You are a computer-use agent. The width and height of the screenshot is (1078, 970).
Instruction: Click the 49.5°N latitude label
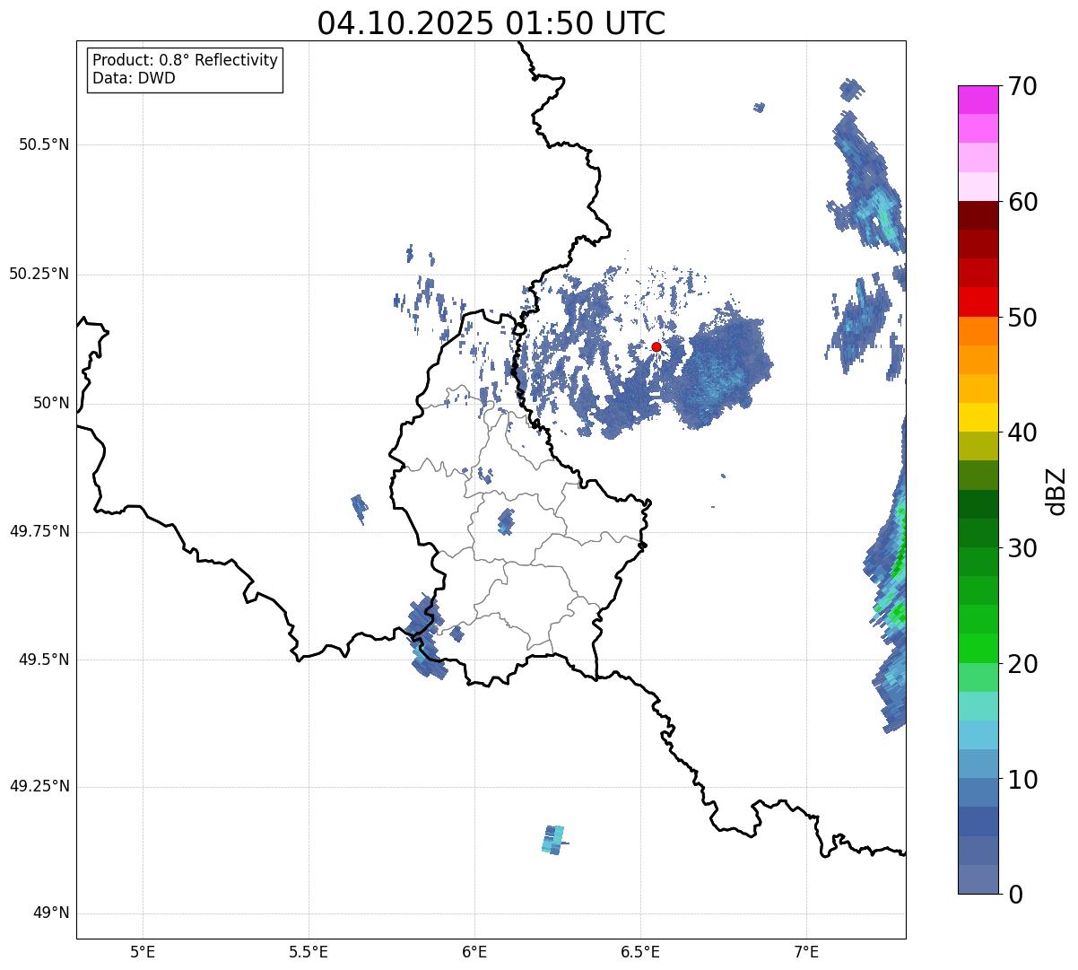(x=43, y=660)
